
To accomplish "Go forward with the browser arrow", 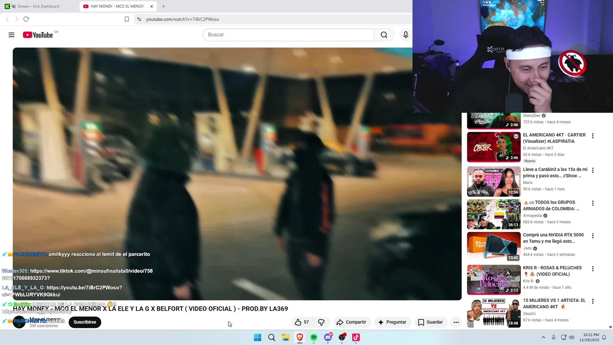I will [16, 19].
